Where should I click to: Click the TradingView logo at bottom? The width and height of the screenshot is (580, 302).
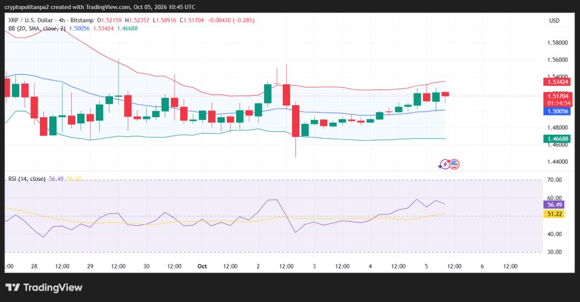(x=44, y=288)
